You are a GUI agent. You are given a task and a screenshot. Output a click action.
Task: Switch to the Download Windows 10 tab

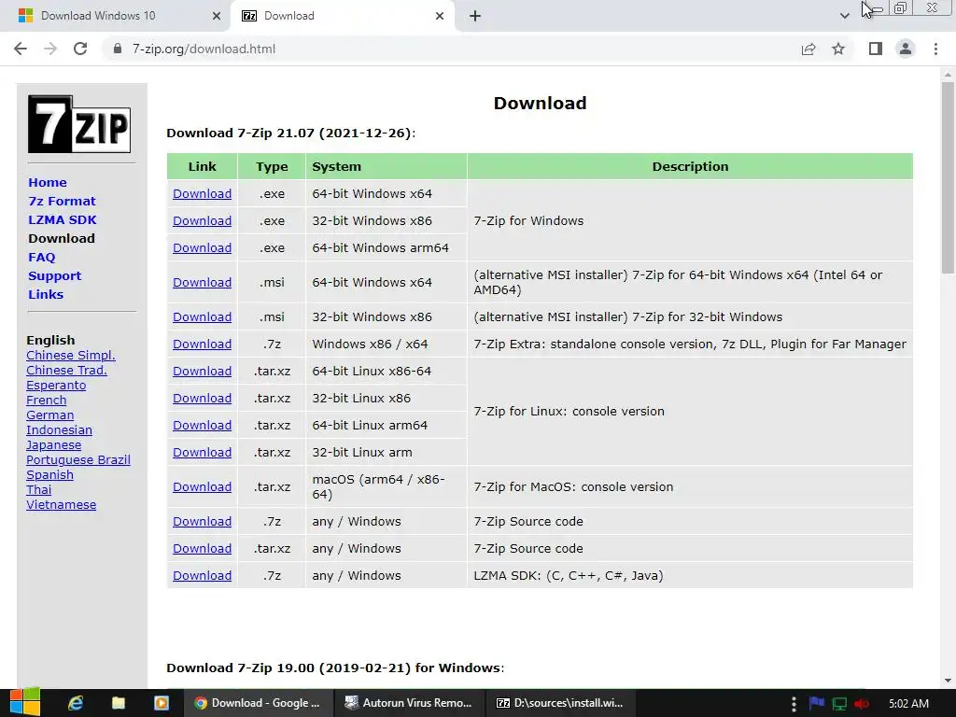tap(115, 16)
